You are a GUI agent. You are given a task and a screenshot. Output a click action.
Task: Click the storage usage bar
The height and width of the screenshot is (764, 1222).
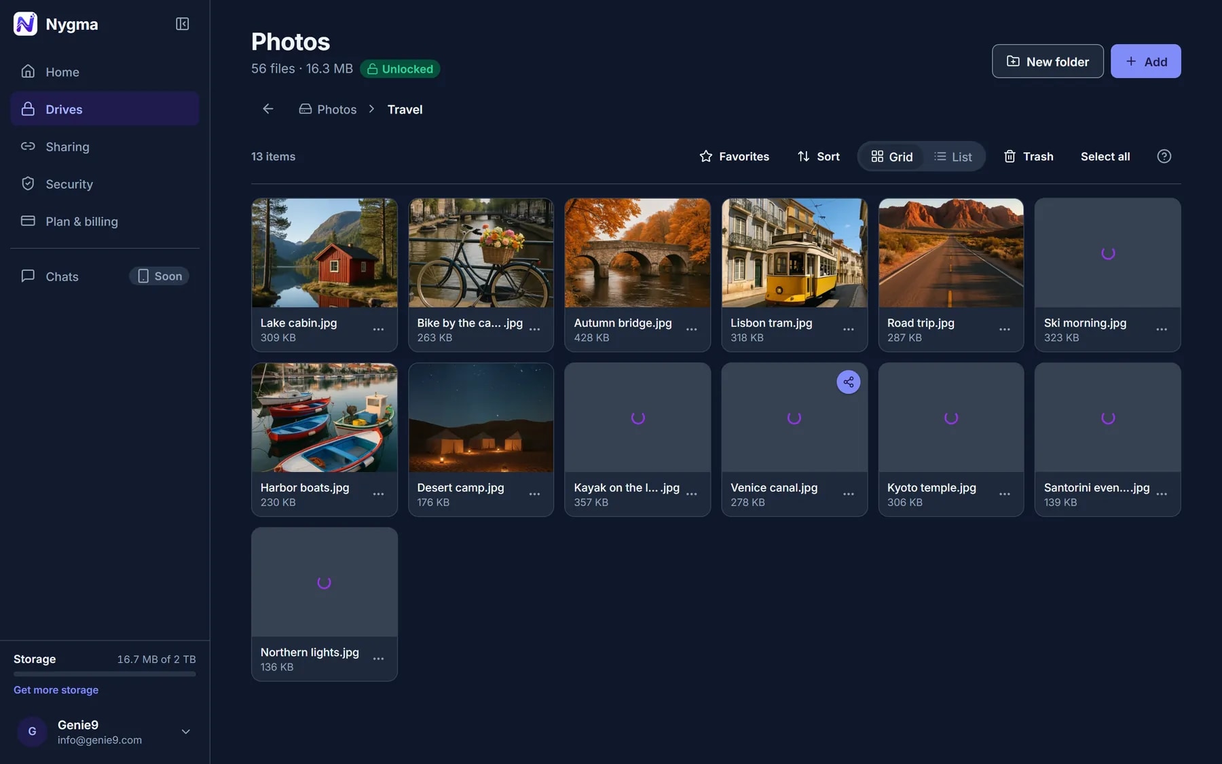(x=105, y=674)
